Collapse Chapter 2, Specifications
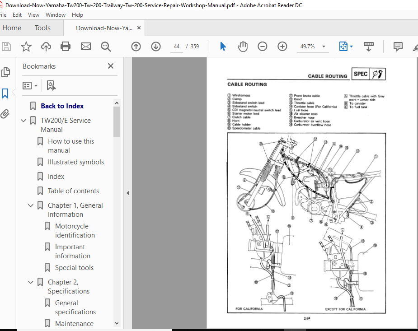Viewport: 418px width, 331px height. coord(31,282)
